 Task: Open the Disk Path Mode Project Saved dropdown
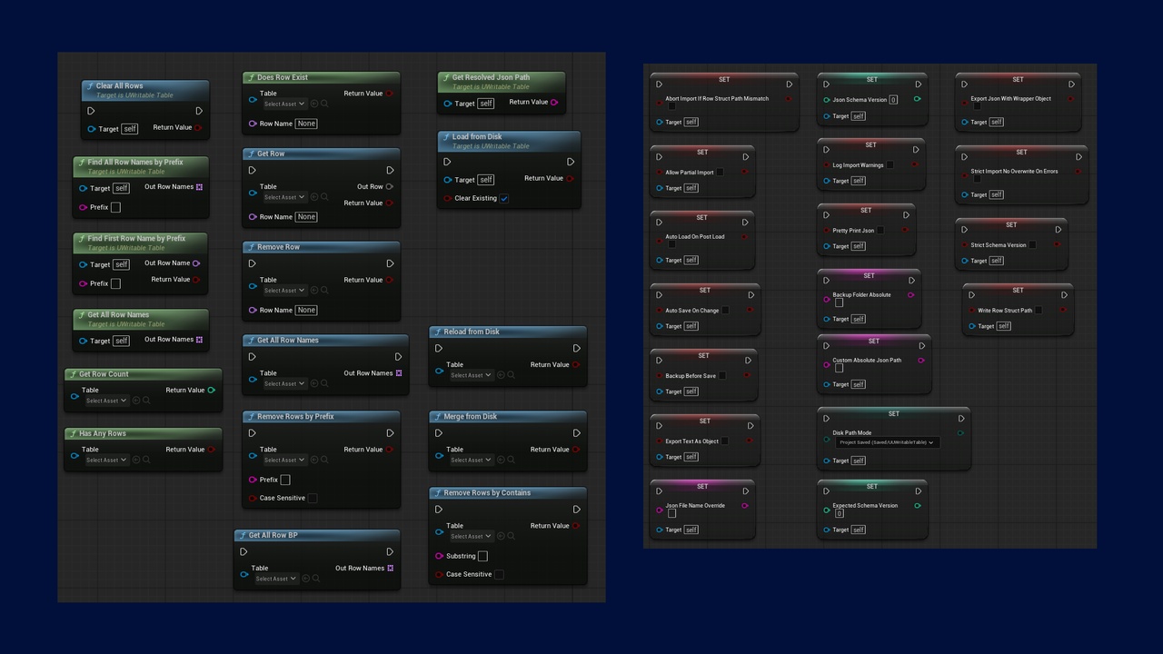click(887, 442)
